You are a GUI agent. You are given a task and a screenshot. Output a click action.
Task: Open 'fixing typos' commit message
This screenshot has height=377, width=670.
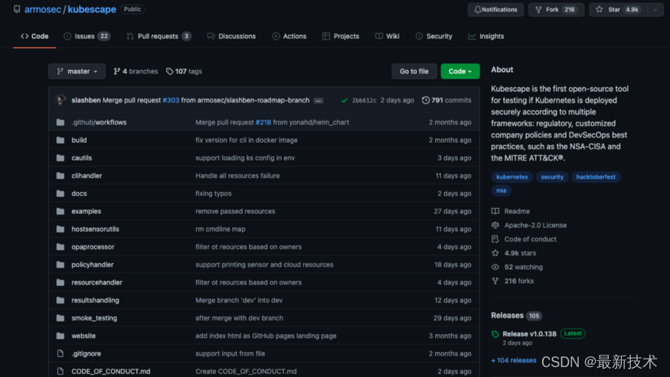[x=214, y=193]
